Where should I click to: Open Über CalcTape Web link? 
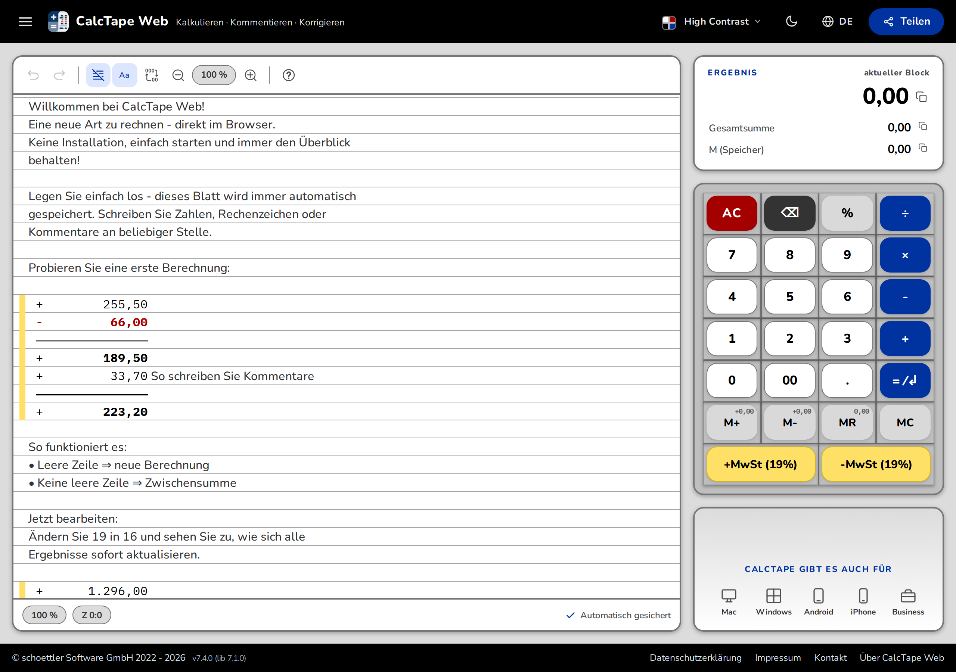pos(901,657)
